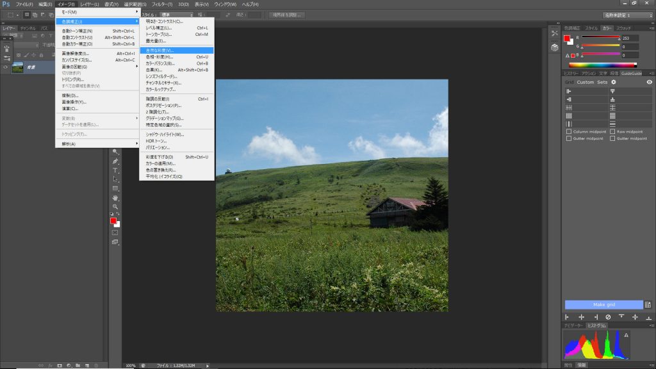Select the Zoom tool below Hand tool
The height and width of the screenshot is (369, 656).
click(115, 206)
